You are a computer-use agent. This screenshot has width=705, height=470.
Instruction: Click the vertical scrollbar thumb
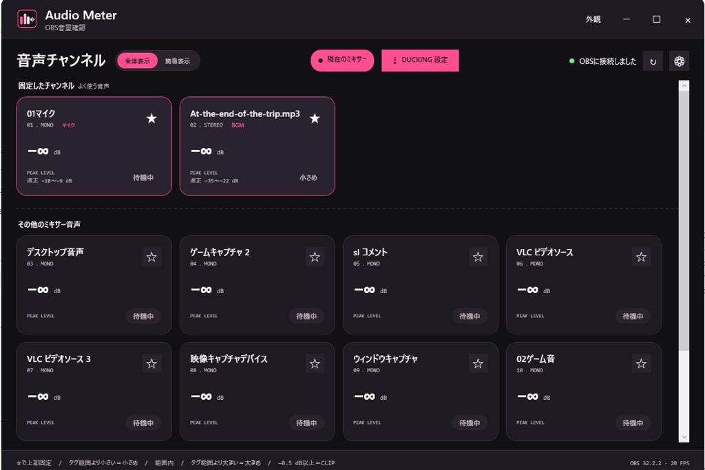pos(684,220)
